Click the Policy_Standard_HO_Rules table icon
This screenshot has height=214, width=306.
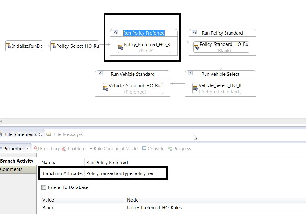pyautogui.click(x=196, y=47)
